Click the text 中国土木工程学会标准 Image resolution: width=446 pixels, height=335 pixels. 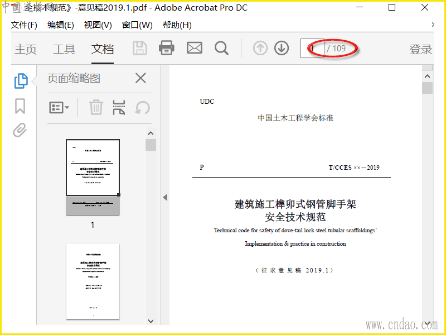pos(295,118)
